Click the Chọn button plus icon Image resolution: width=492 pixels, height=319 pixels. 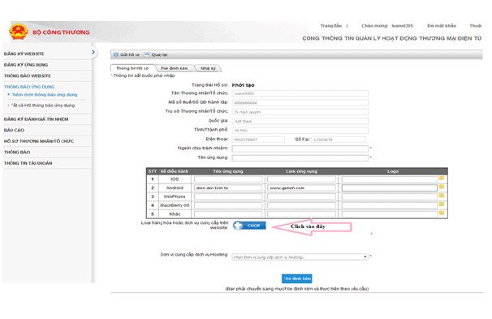click(x=238, y=226)
